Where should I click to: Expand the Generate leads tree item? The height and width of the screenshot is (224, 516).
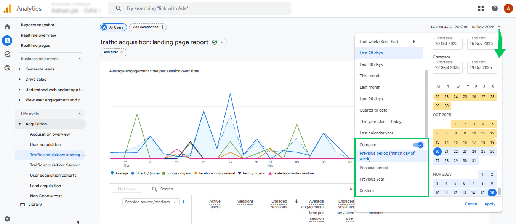pos(20,69)
